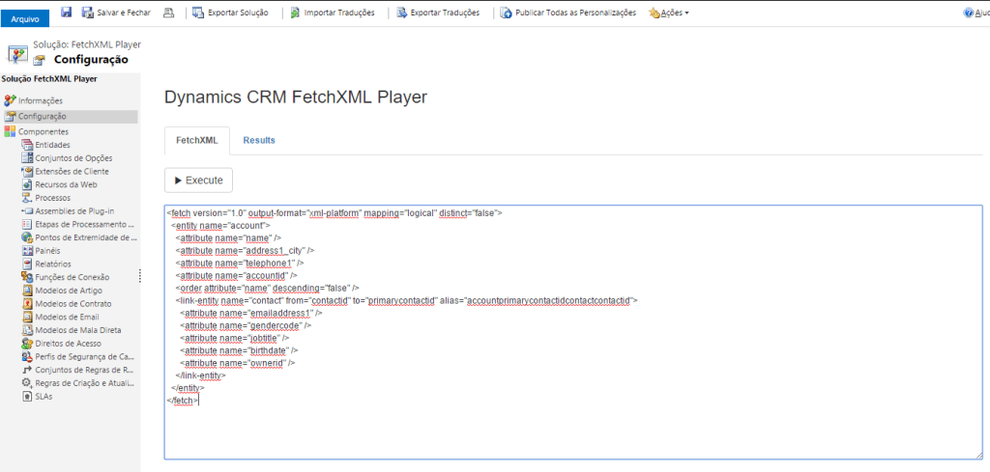Click Exportar Traduções in the toolbar
Image resolution: width=990 pixels, height=472 pixels.
pyautogui.click(x=438, y=13)
